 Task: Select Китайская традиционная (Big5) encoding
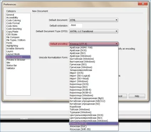tap(94, 98)
